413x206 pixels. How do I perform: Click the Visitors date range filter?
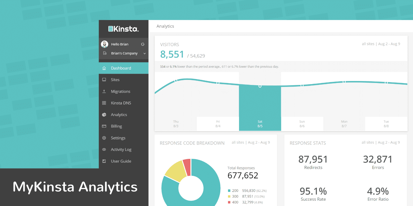click(381, 44)
